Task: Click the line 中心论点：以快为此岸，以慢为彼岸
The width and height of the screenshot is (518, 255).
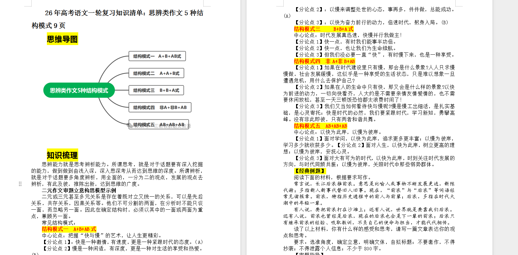Action: point(338,132)
